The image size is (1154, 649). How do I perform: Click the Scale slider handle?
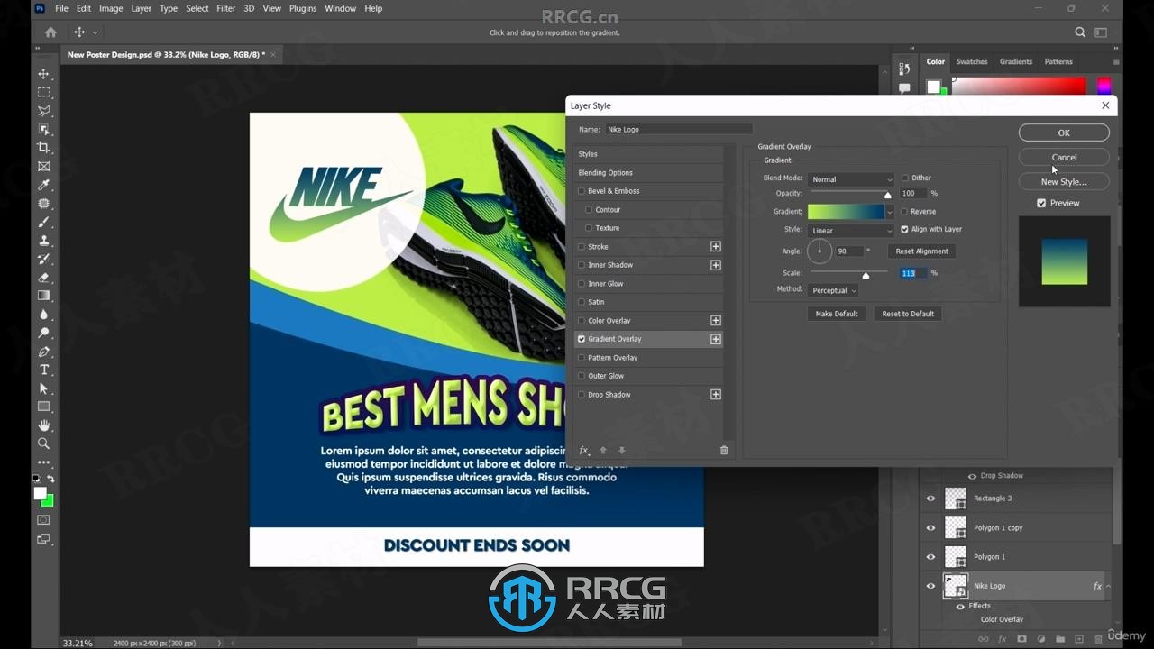click(x=865, y=275)
